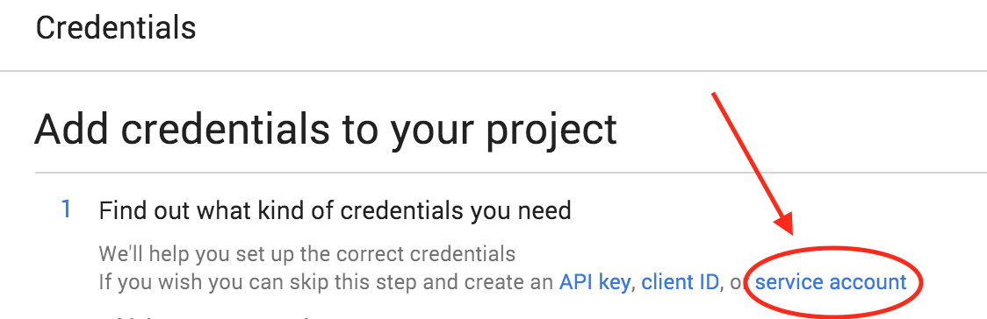Select Find out what kind of credentials step
The height and width of the screenshot is (319, 987).
pyautogui.click(x=335, y=211)
